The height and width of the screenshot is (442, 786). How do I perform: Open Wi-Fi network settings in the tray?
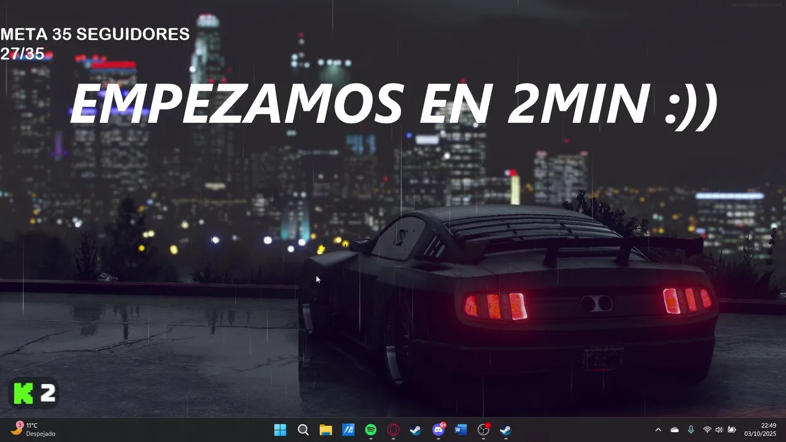[x=707, y=430]
